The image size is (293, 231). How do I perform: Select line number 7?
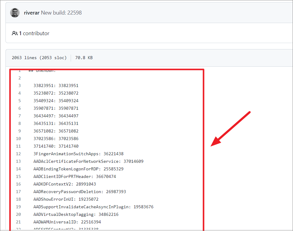[19, 116]
